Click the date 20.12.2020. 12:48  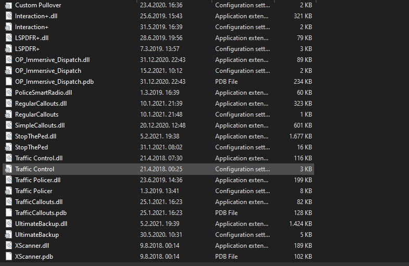coord(163,125)
